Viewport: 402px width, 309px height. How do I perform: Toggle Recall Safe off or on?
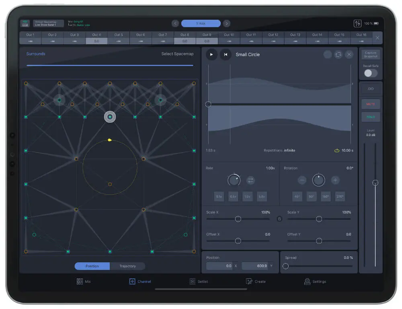coord(370,72)
